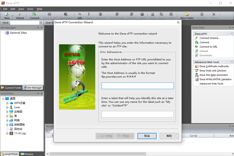Click the Stop toolbar icon
The width and height of the screenshot is (234, 156).
142,16
